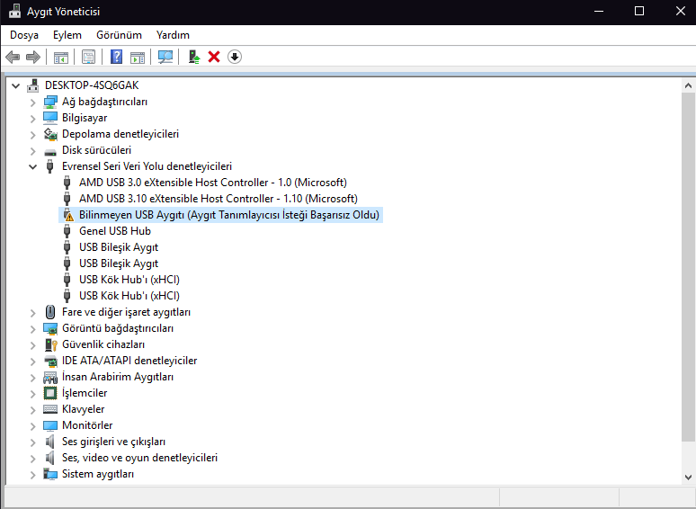Click the Back arrow toolbar icon
The width and height of the screenshot is (696, 509).
[13, 57]
